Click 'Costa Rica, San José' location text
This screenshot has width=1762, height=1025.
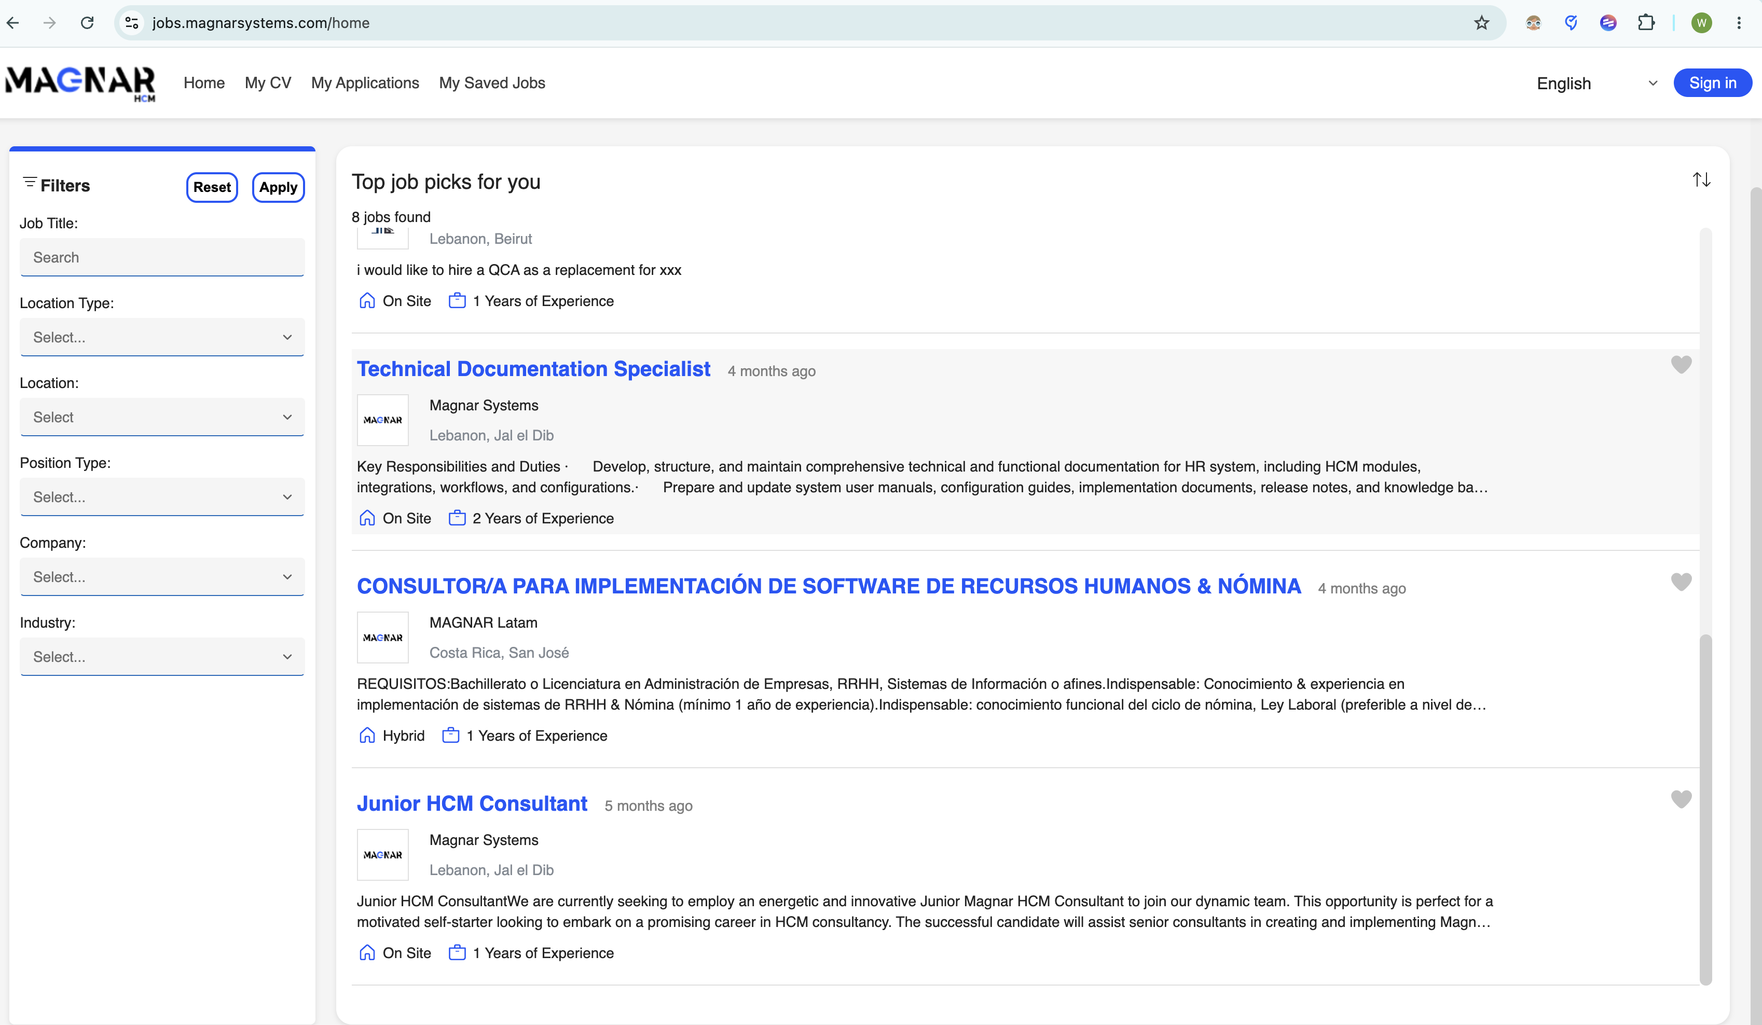pos(499,653)
